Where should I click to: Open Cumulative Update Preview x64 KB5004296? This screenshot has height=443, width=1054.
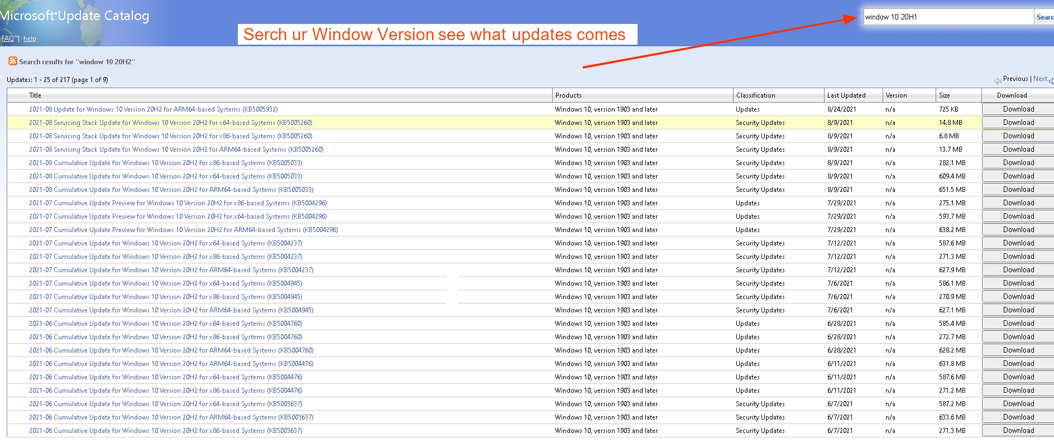tap(178, 216)
